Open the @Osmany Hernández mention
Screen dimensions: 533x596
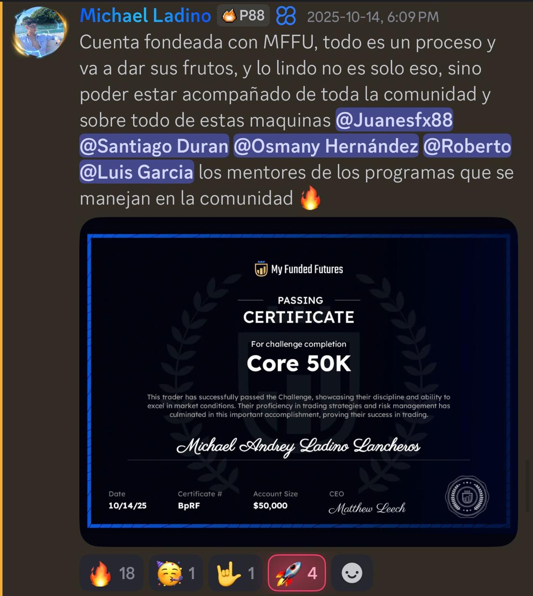tap(326, 146)
